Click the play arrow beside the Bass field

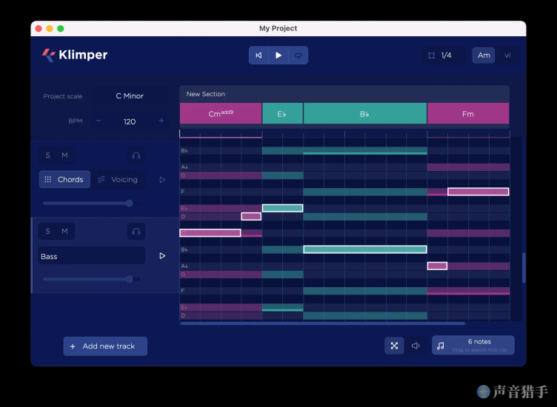tap(162, 256)
